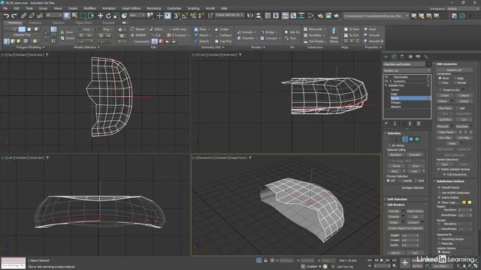Select the None constraint radio button
481x270 pixels.
point(440,78)
